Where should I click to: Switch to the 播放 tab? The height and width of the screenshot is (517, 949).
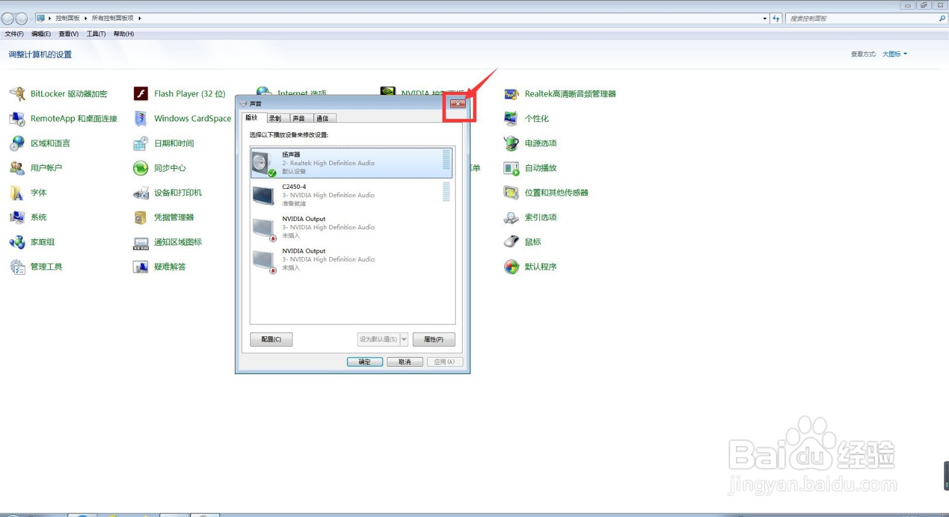(x=253, y=118)
